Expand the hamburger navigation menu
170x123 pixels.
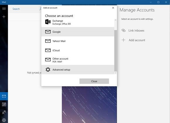tap(4, 9)
